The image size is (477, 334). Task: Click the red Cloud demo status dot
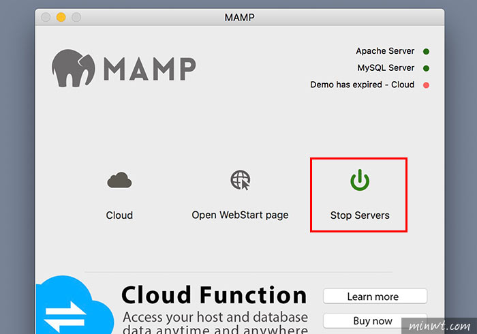point(426,85)
